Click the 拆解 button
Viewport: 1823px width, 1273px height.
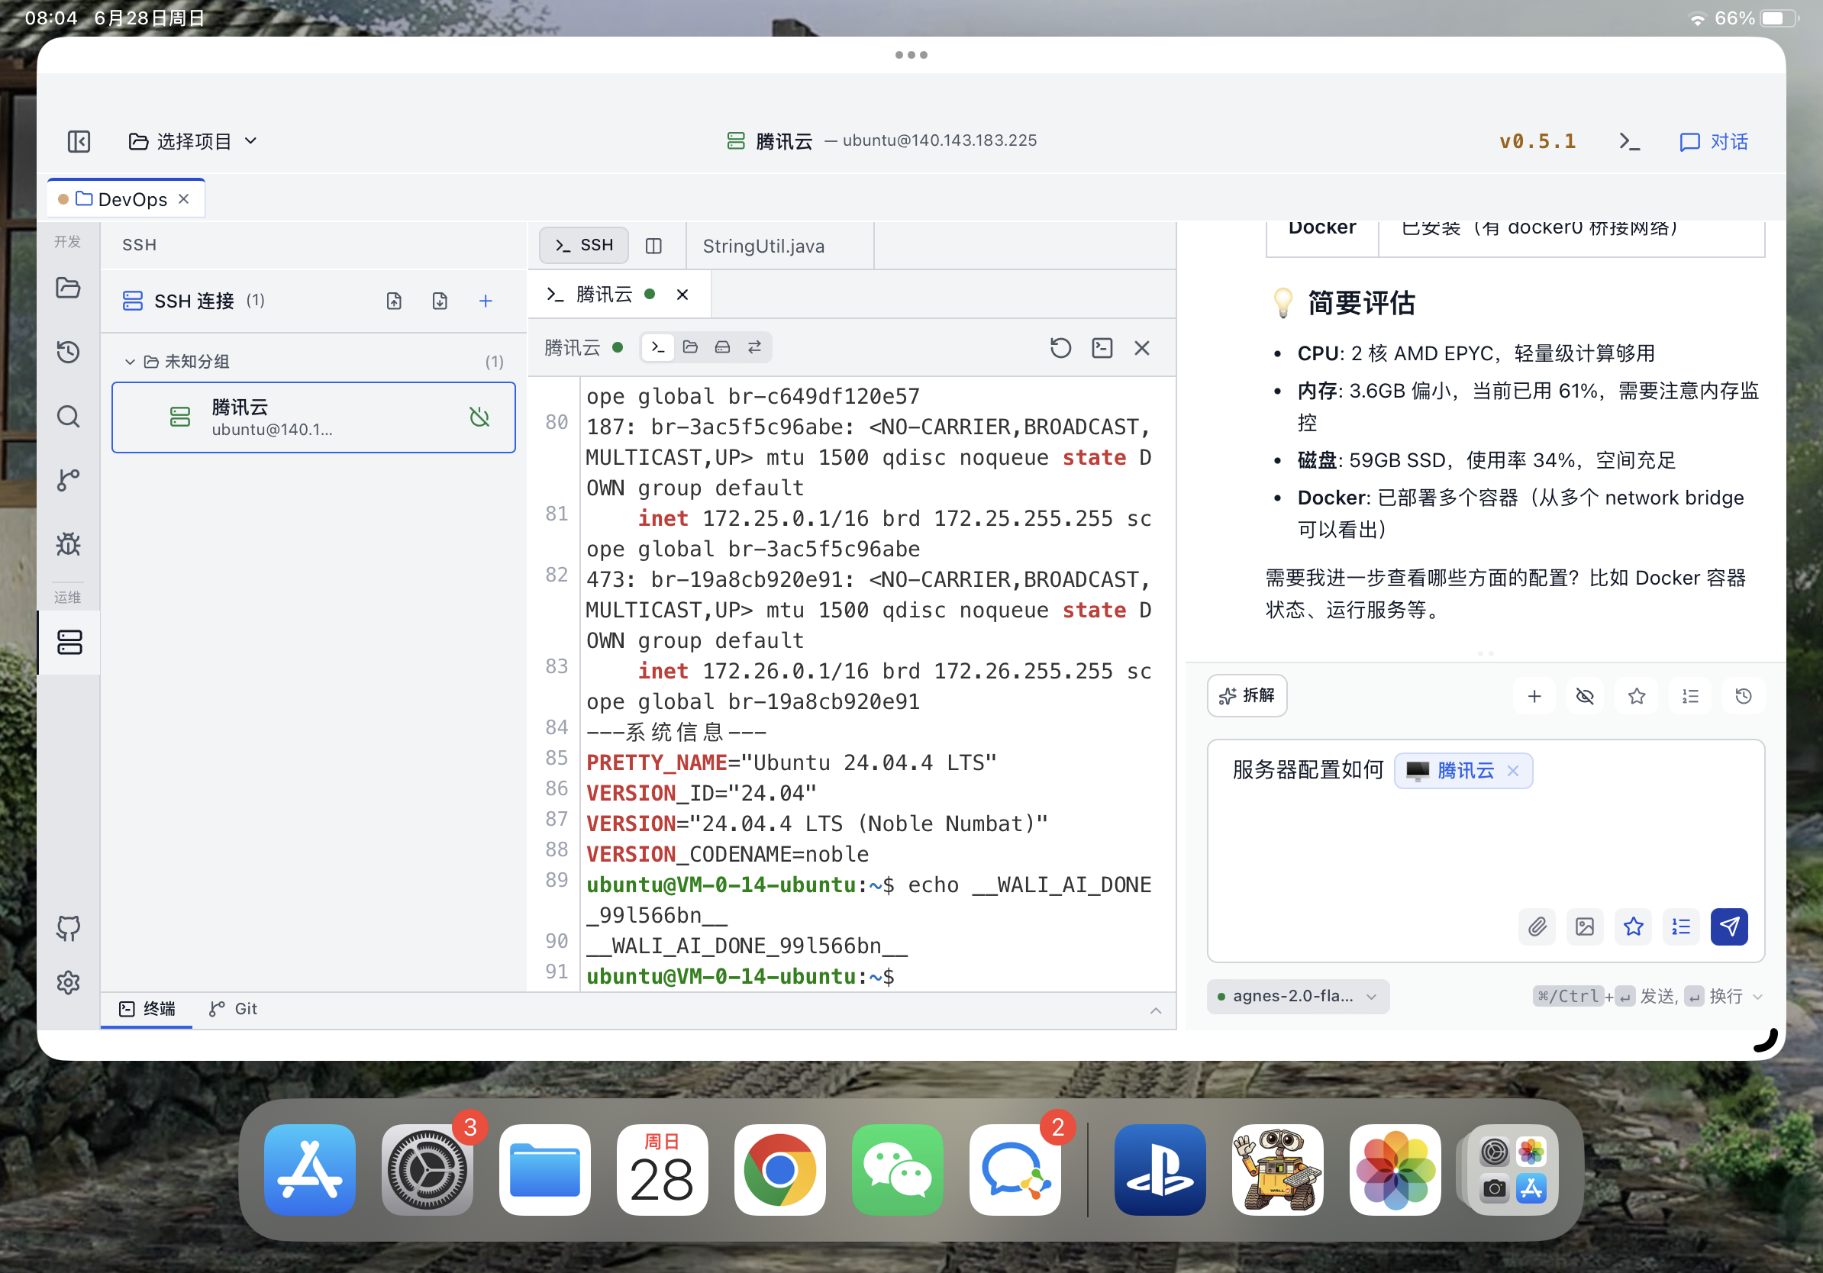point(1247,695)
